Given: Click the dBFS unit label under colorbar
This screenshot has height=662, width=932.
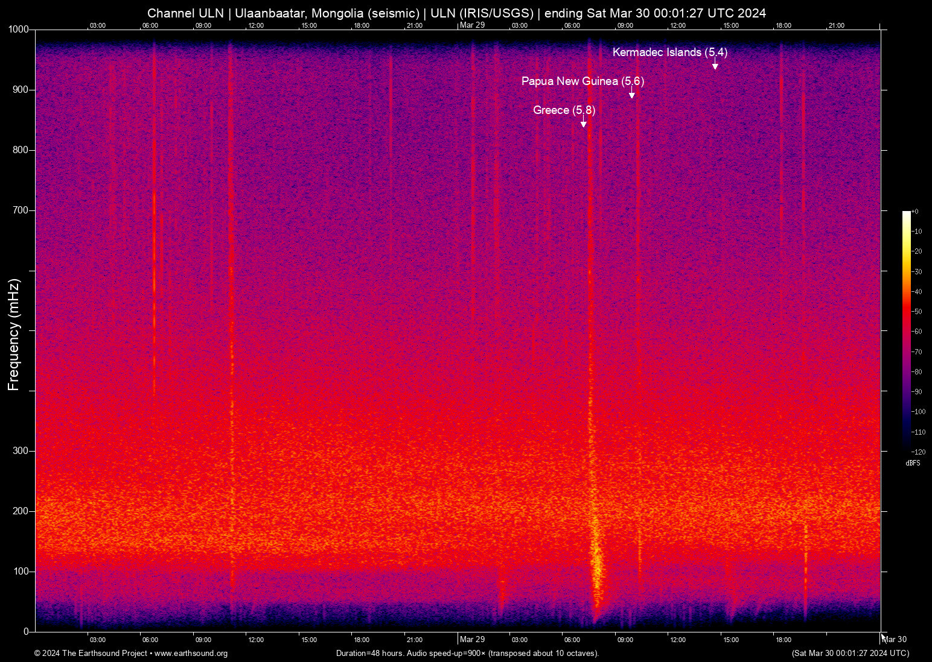Looking at the screenshot, I should (913, 463).
